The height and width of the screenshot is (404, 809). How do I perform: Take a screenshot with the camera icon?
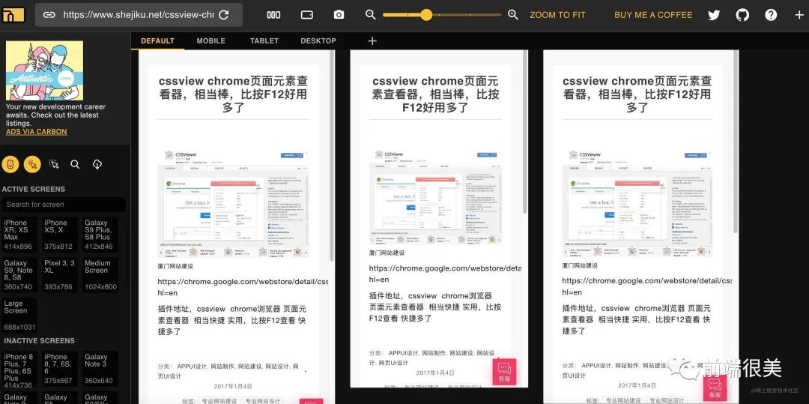click(339, 15)
